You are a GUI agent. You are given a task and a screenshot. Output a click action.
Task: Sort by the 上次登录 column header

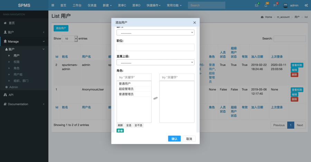(277, 57)
